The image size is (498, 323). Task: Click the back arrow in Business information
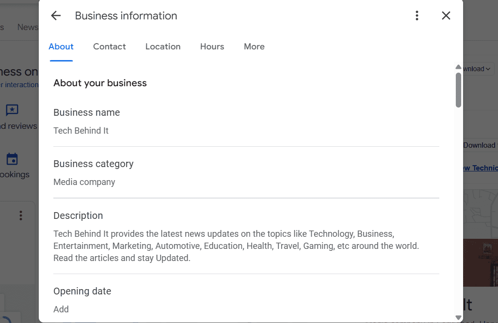pos(55,15)
